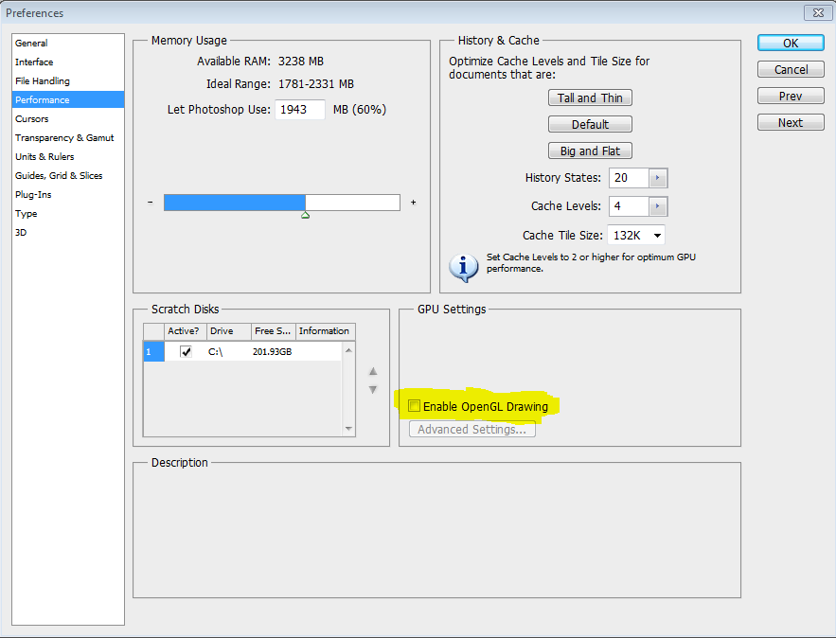Click the 201.93GB free space cell

[273, 352]
